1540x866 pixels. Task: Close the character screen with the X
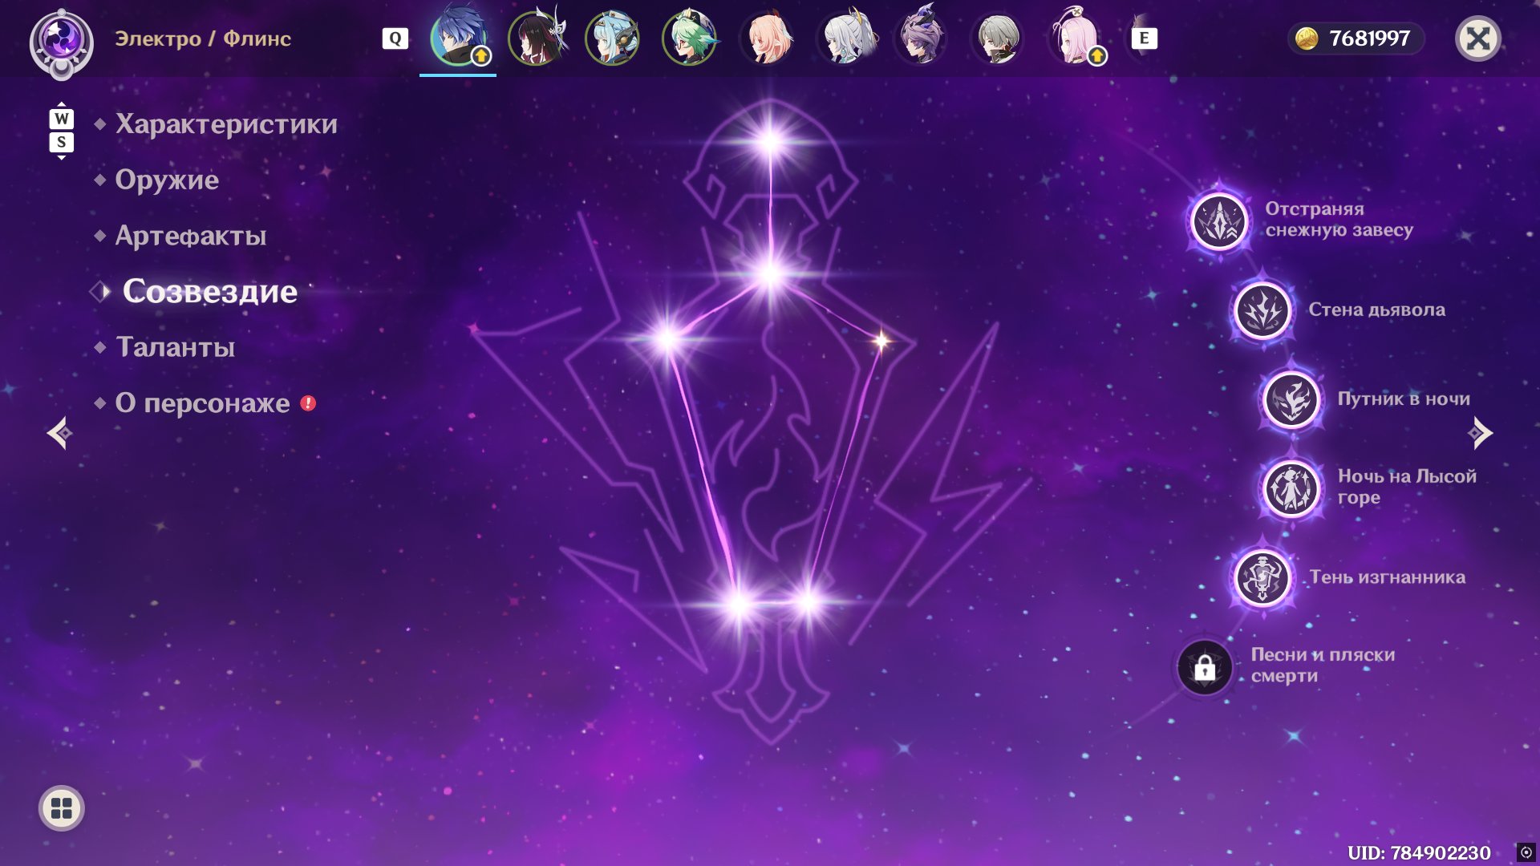click(1478, 38)
